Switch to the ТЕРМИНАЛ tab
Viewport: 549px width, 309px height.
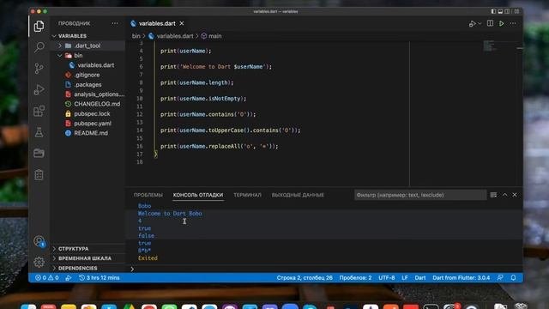[x=247, y=195]
